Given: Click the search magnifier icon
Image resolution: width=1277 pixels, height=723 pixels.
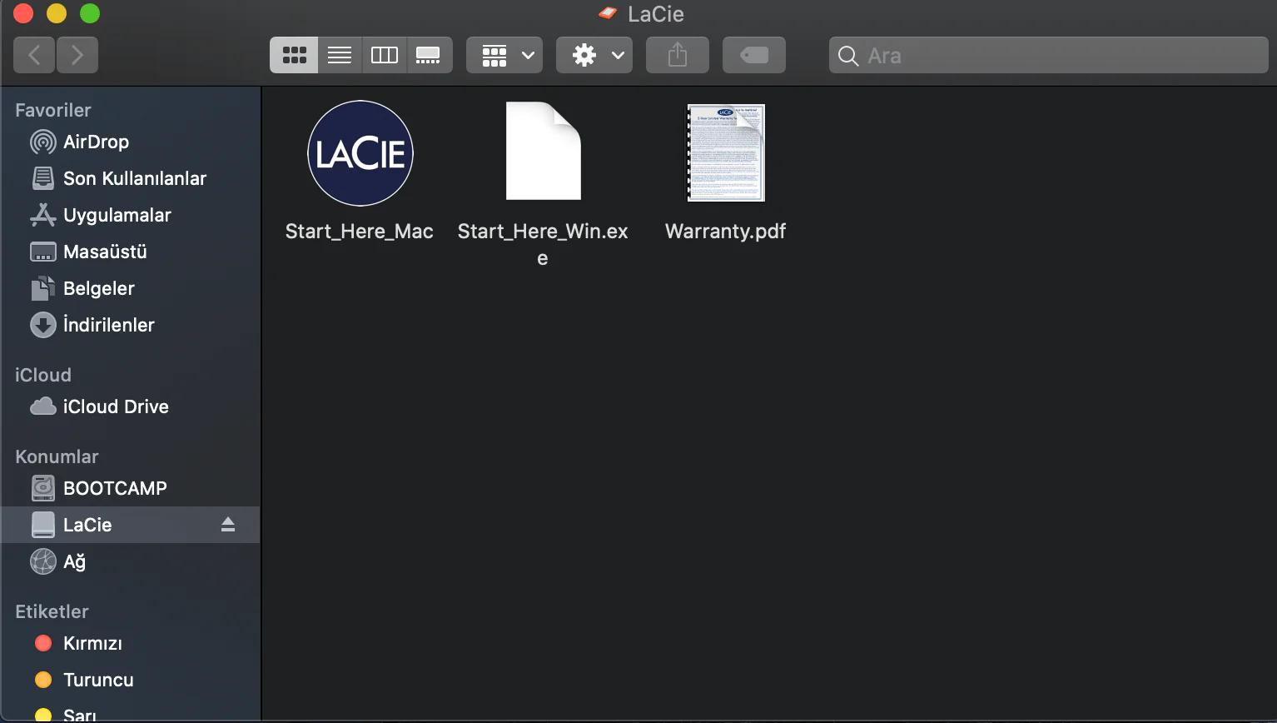Looking at the screenshot, I should [x=848, y=56].
